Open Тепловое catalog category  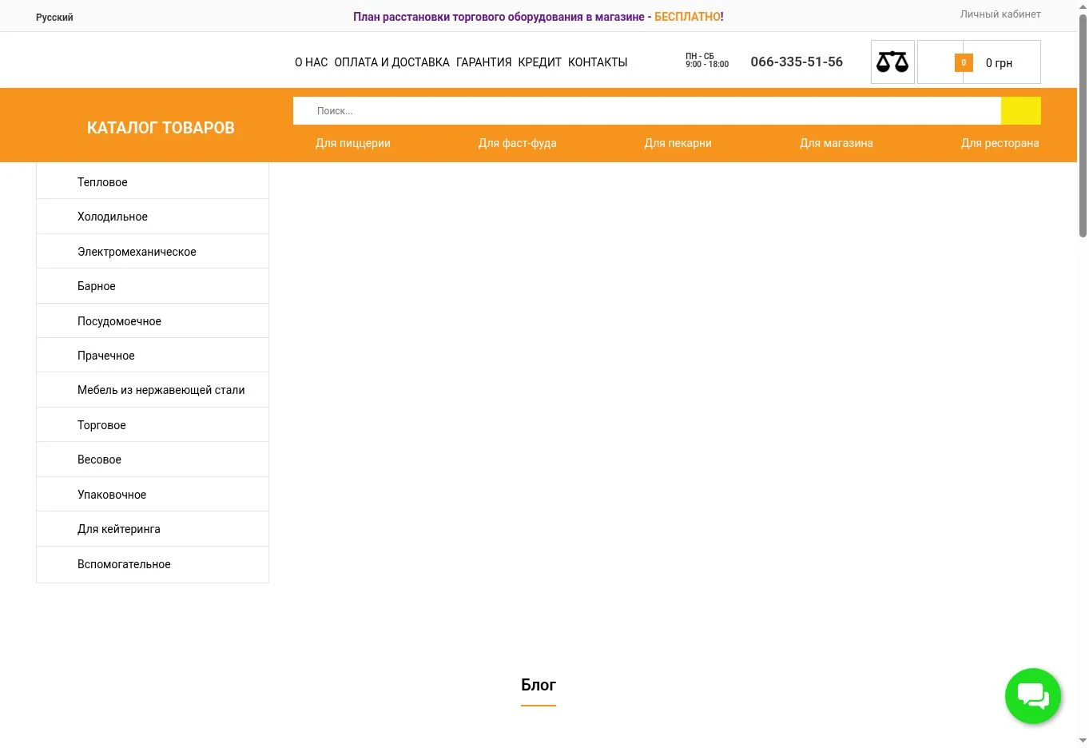tap(153, 181)
